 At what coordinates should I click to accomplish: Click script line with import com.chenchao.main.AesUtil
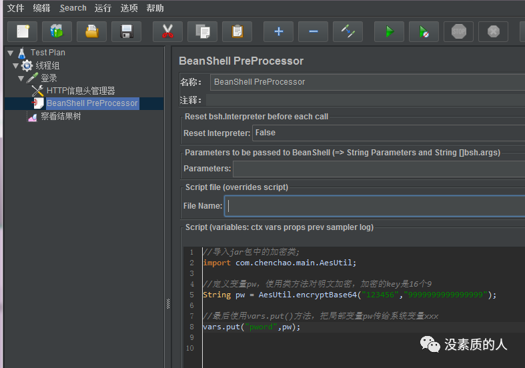280,263
